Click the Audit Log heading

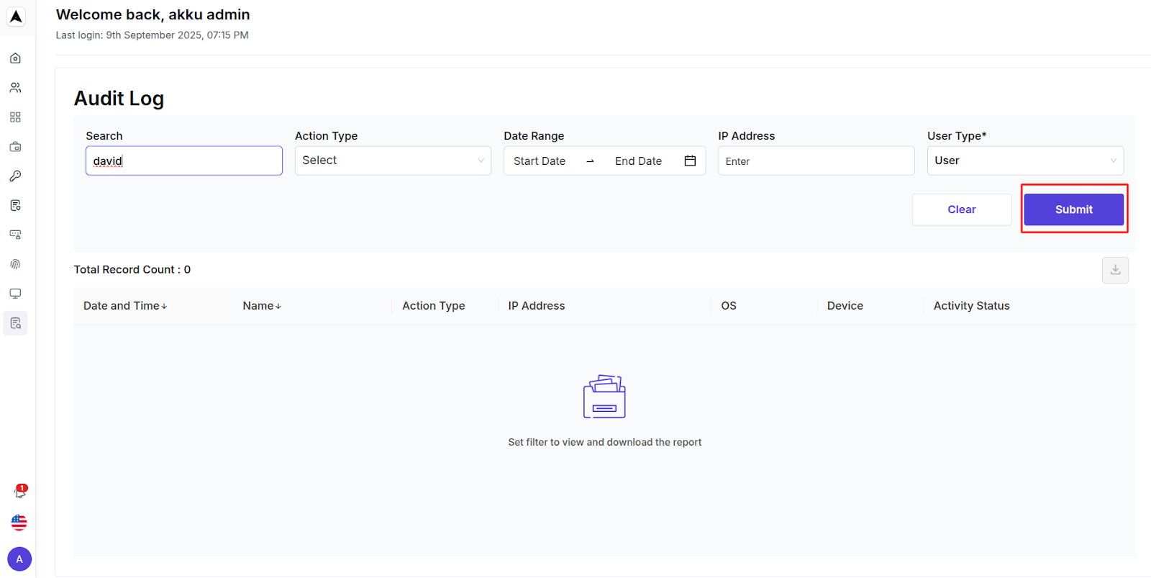[119, 99]
